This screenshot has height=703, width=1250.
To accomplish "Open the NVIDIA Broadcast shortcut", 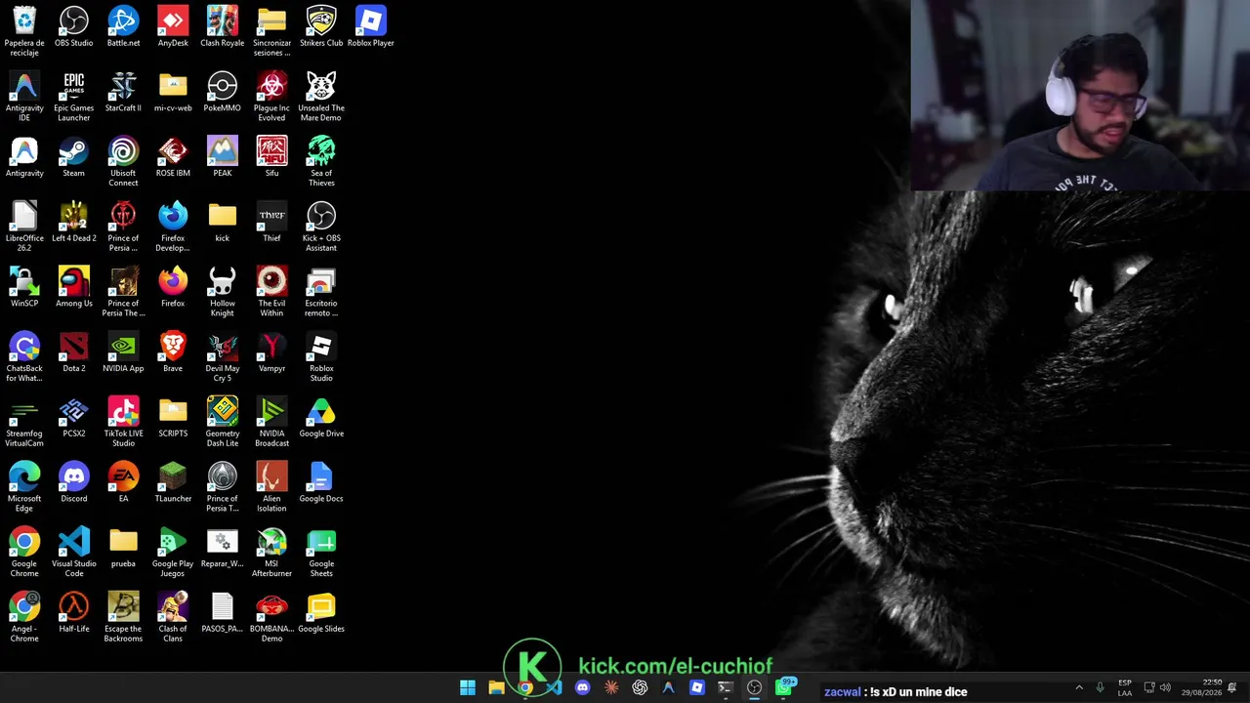I will coord(271,422).
